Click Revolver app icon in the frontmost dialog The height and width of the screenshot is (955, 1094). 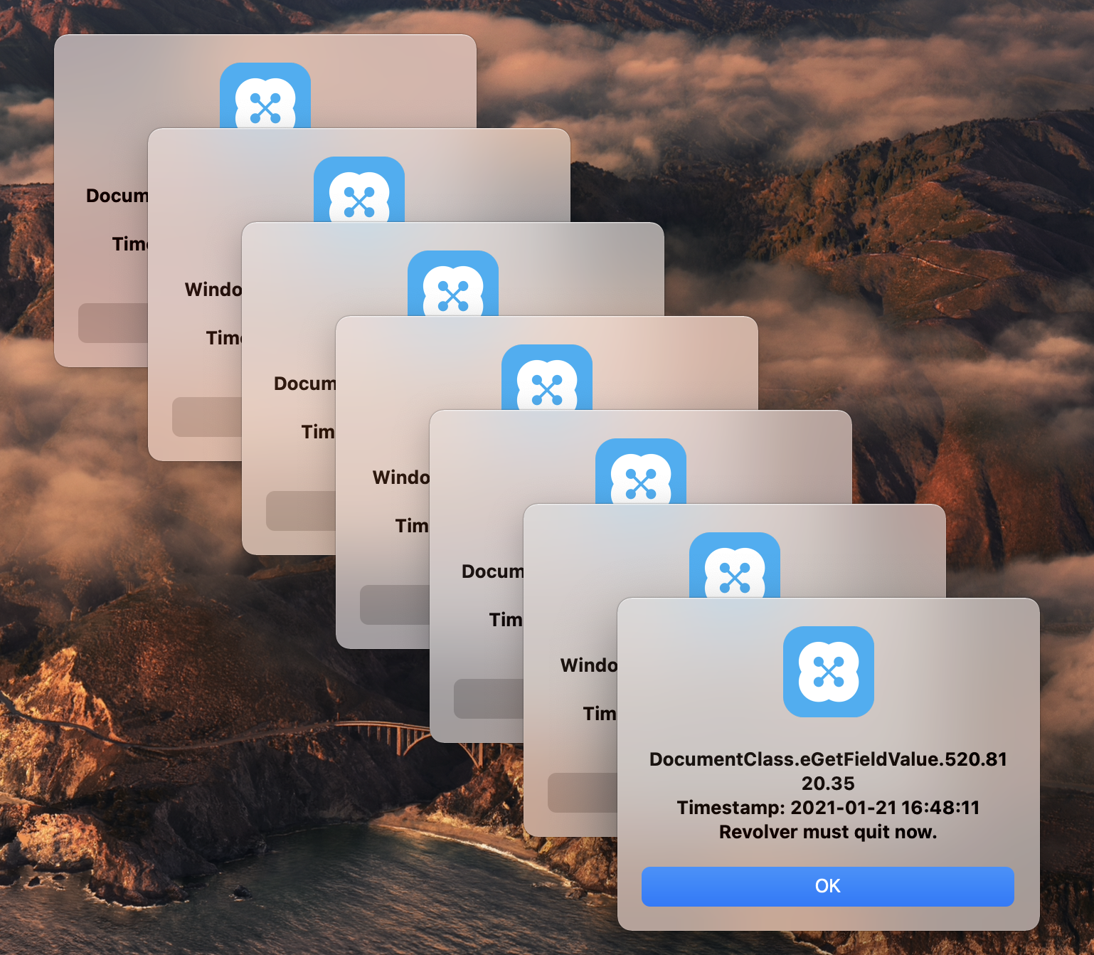[x=828, y=671]
